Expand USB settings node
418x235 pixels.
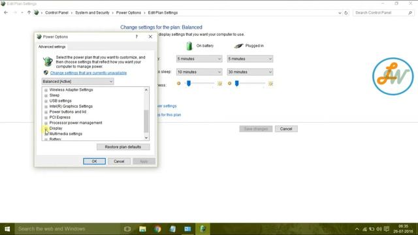pos(46,101)
